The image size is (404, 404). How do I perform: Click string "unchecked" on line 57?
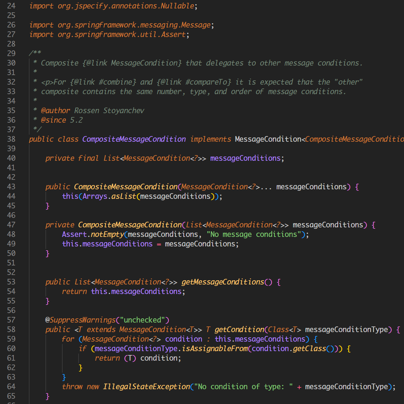coord(142,320)
